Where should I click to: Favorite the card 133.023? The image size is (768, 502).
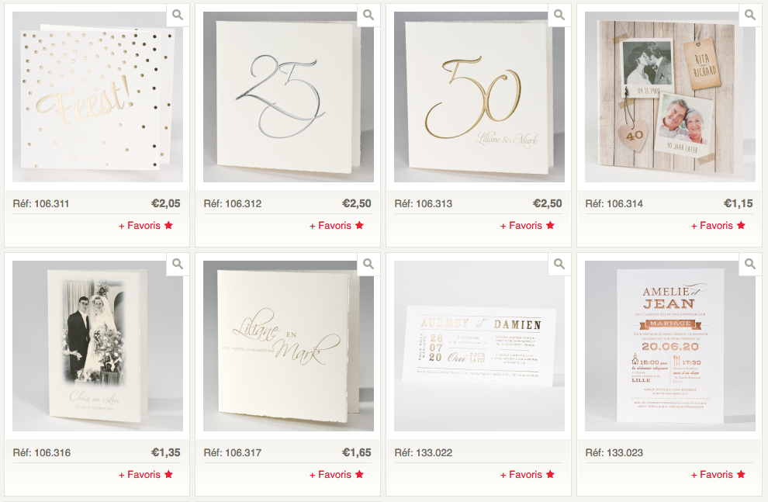[x=718, y=475]
